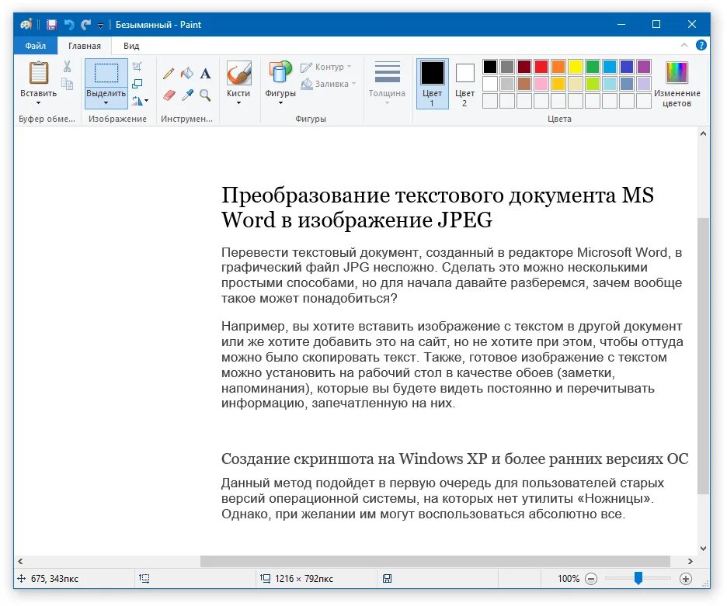Switch to the Вид tab
Image resolution: width=727 pixels, height=606 pixels.
[131, 46]
